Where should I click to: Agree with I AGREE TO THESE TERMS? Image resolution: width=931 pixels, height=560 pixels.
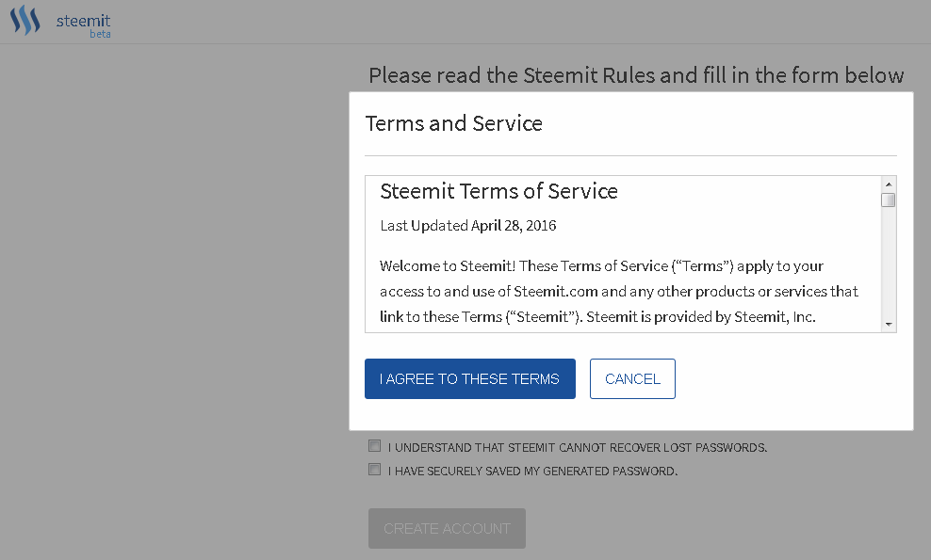click(469, 378)
